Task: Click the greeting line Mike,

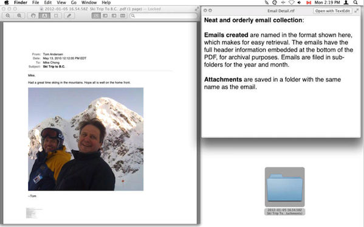Action: pyautogui.click(x=32, y=75)
